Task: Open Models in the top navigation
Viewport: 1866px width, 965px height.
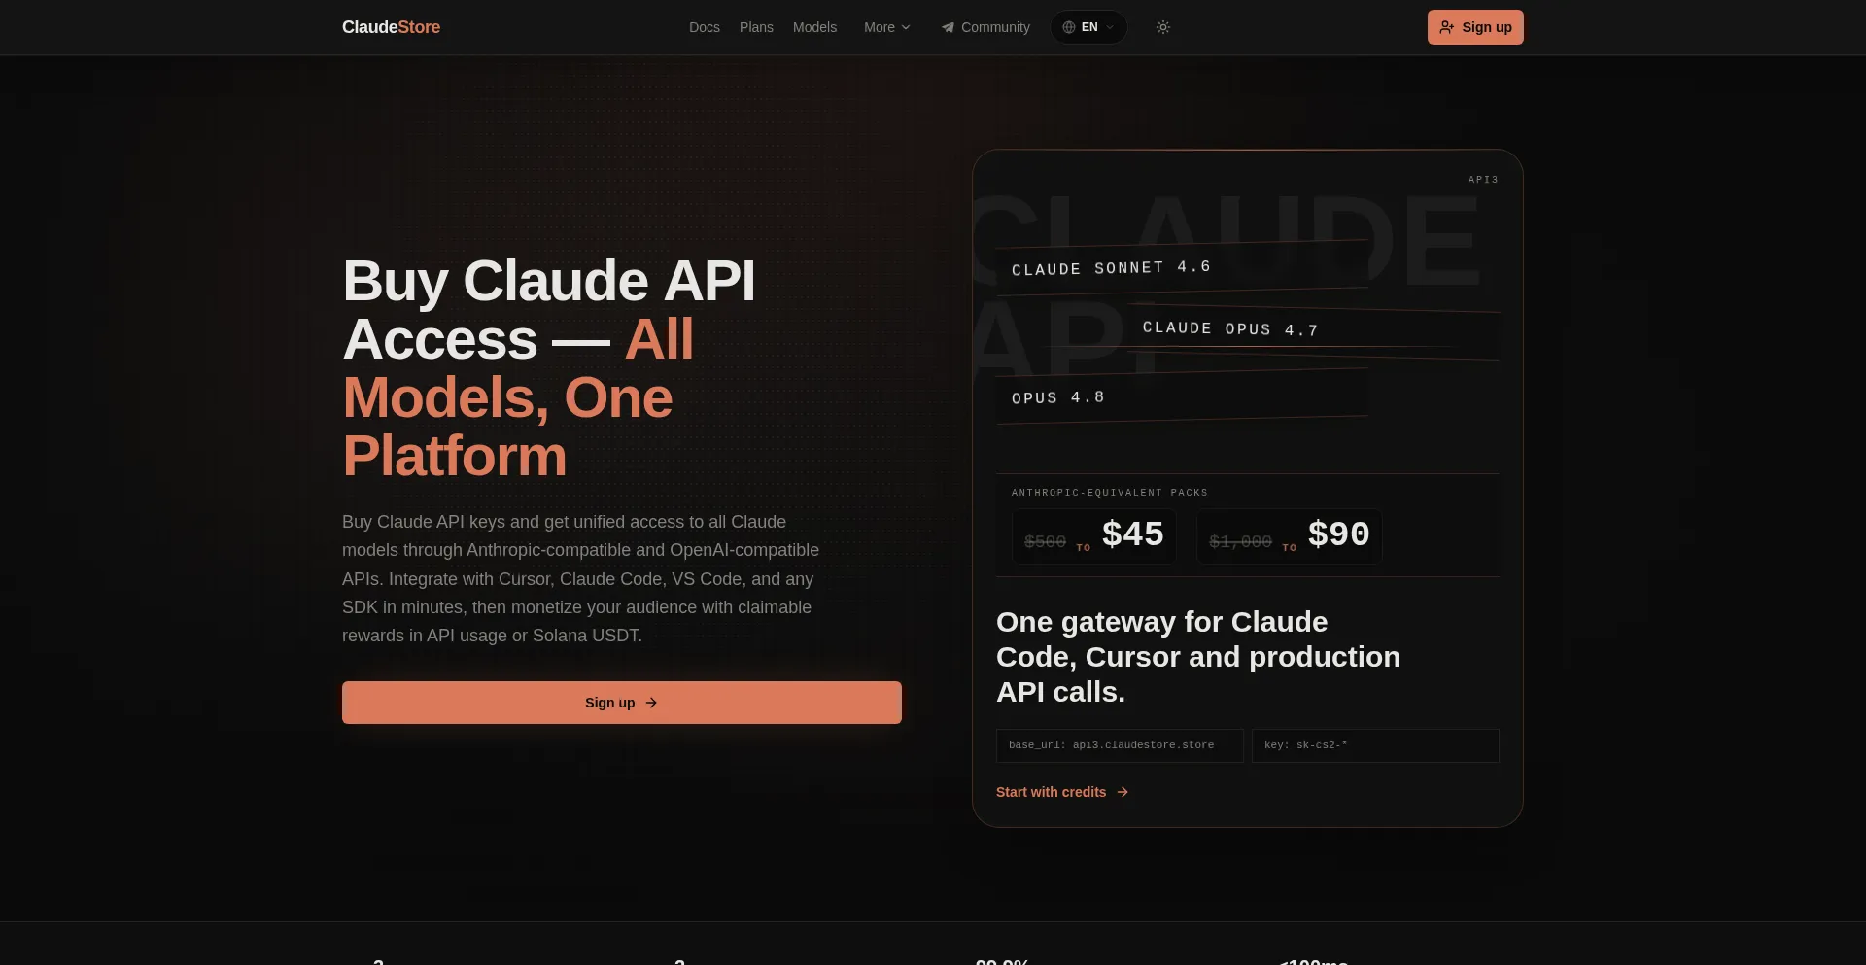Action: tap(814, 27)
